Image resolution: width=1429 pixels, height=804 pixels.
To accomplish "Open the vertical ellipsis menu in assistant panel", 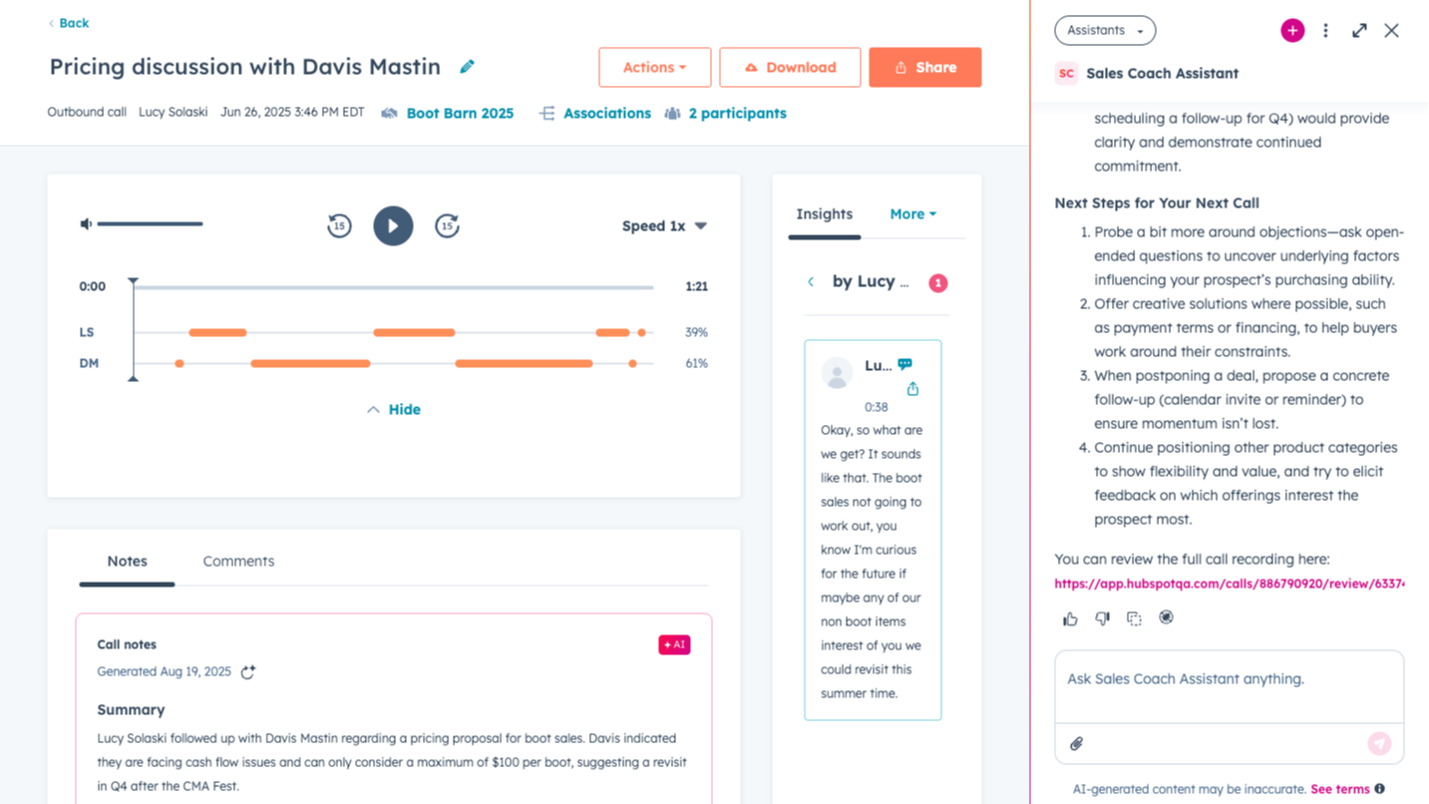I will pos(1325,30).
